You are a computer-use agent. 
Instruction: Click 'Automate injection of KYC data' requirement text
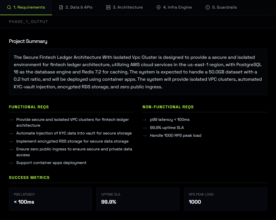(74, 133)
